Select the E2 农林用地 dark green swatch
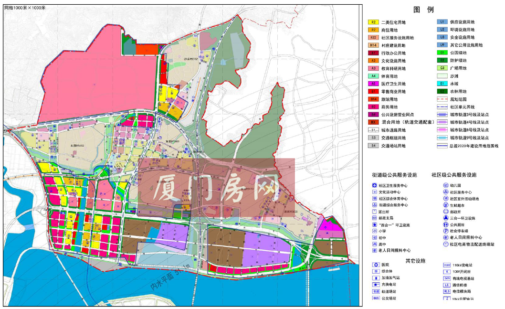This screenshot has width=505, height=309. click(442, 91)
